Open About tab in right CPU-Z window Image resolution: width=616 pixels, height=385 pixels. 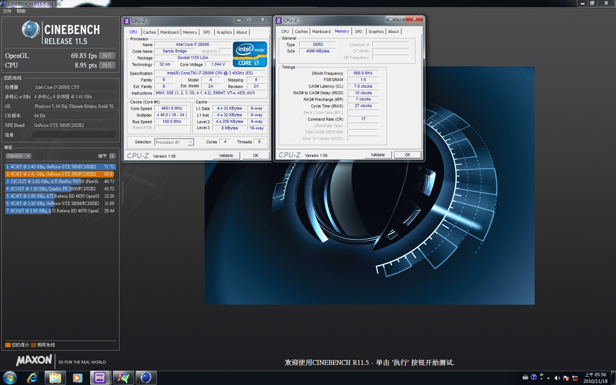tap(393, 32)
